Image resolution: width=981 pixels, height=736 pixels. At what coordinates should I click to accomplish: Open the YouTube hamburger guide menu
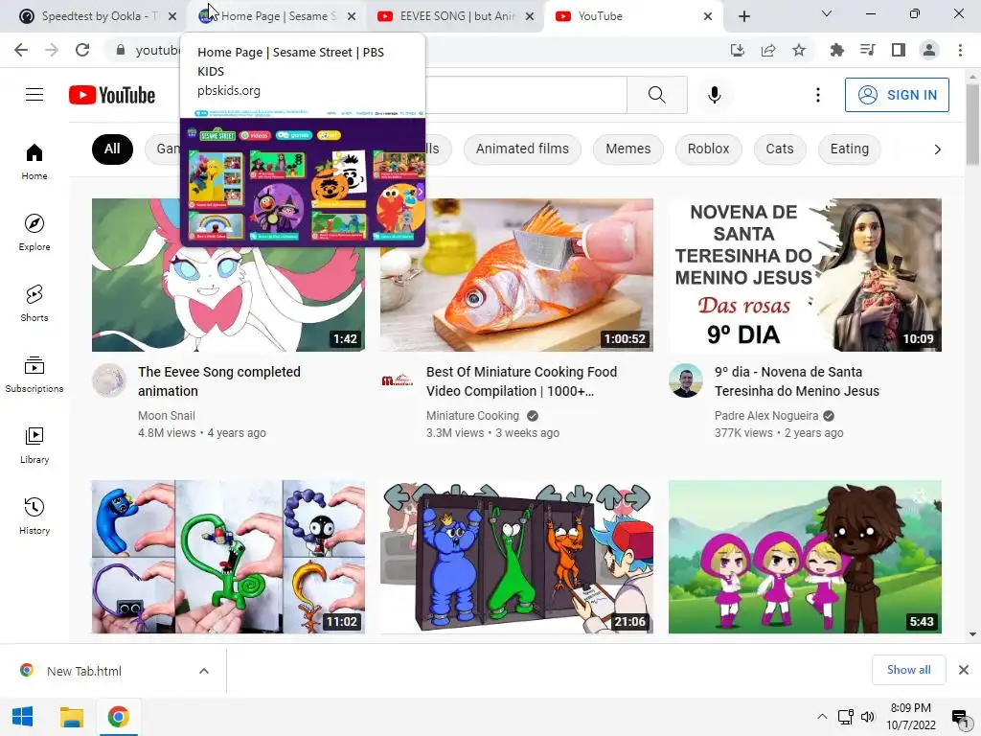(34, 95)
